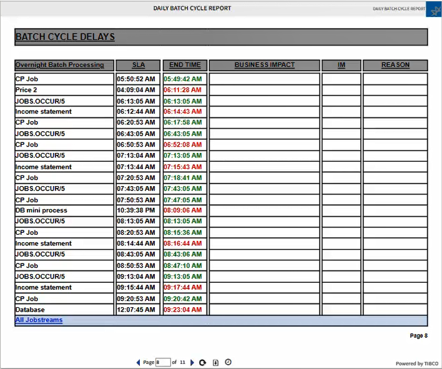Click the 08:16:44 AM end time

point(183,244)
